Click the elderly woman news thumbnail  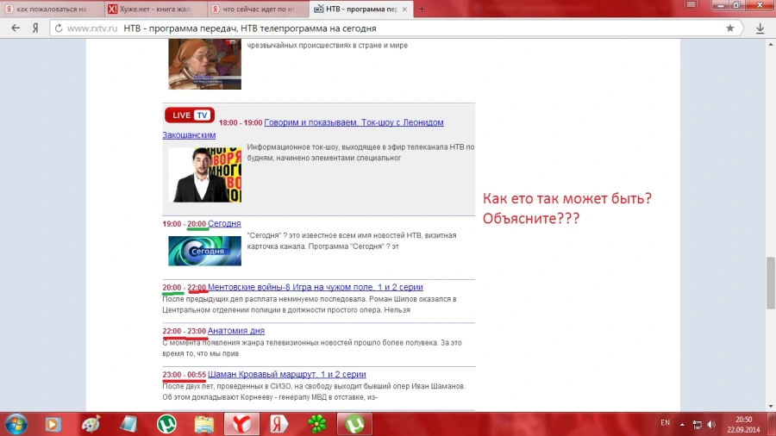[205, 65]
